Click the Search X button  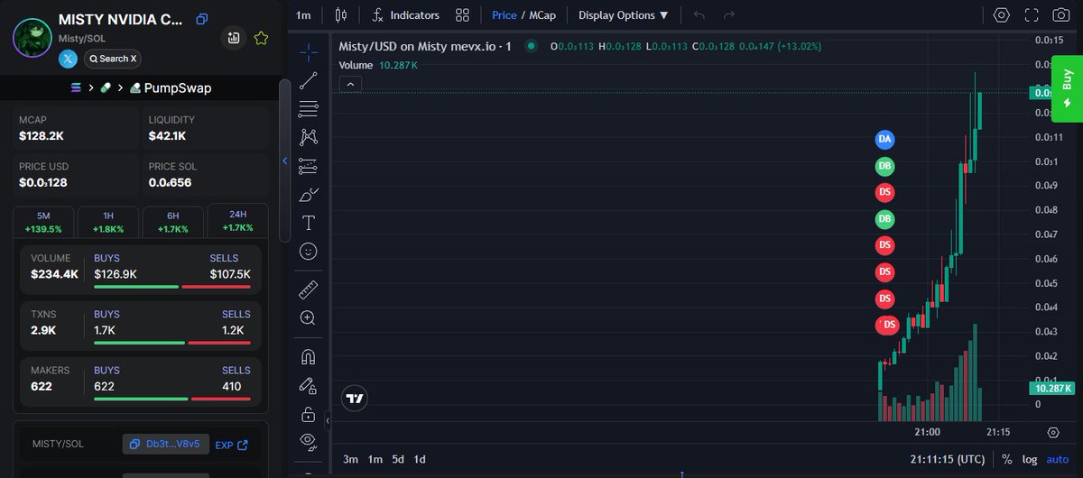[x=113, y=59]
